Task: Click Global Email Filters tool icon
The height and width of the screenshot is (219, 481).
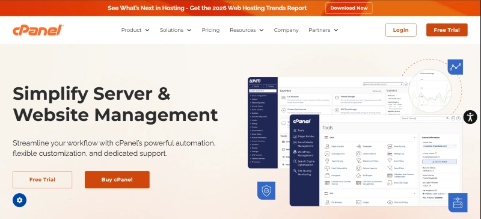Action: [358, 161]
